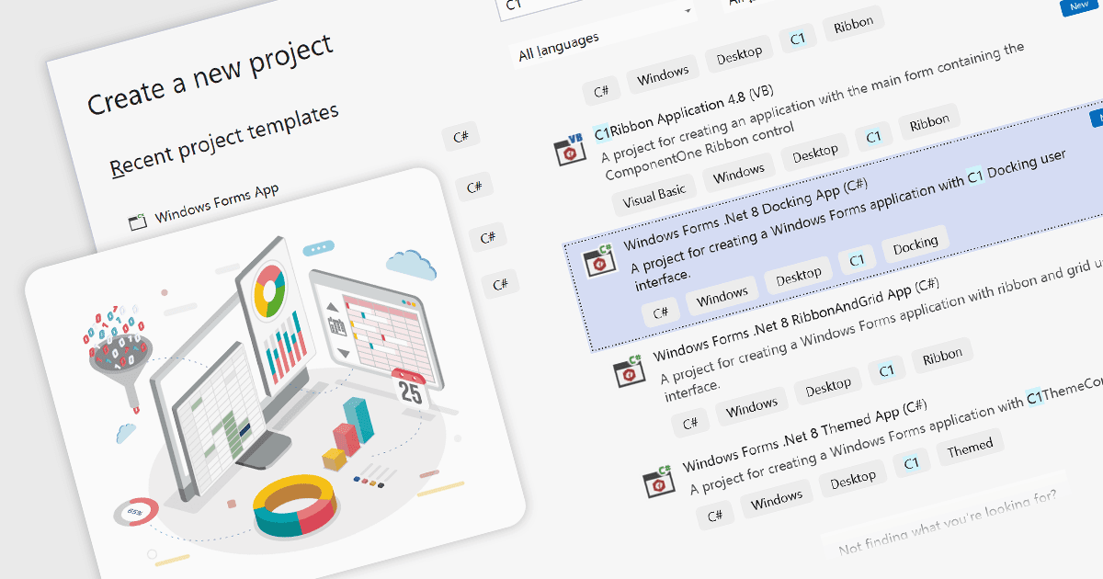Screen dimensions: 1103x579
Task: Click Windows tag under C1Ribbon Application VB
Action: click(739, 171)
